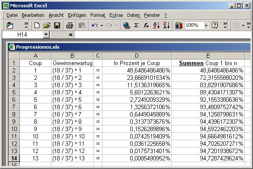This screenshot has width=253, height=169.
Task: Open the Extras menu
Action: 116,15
